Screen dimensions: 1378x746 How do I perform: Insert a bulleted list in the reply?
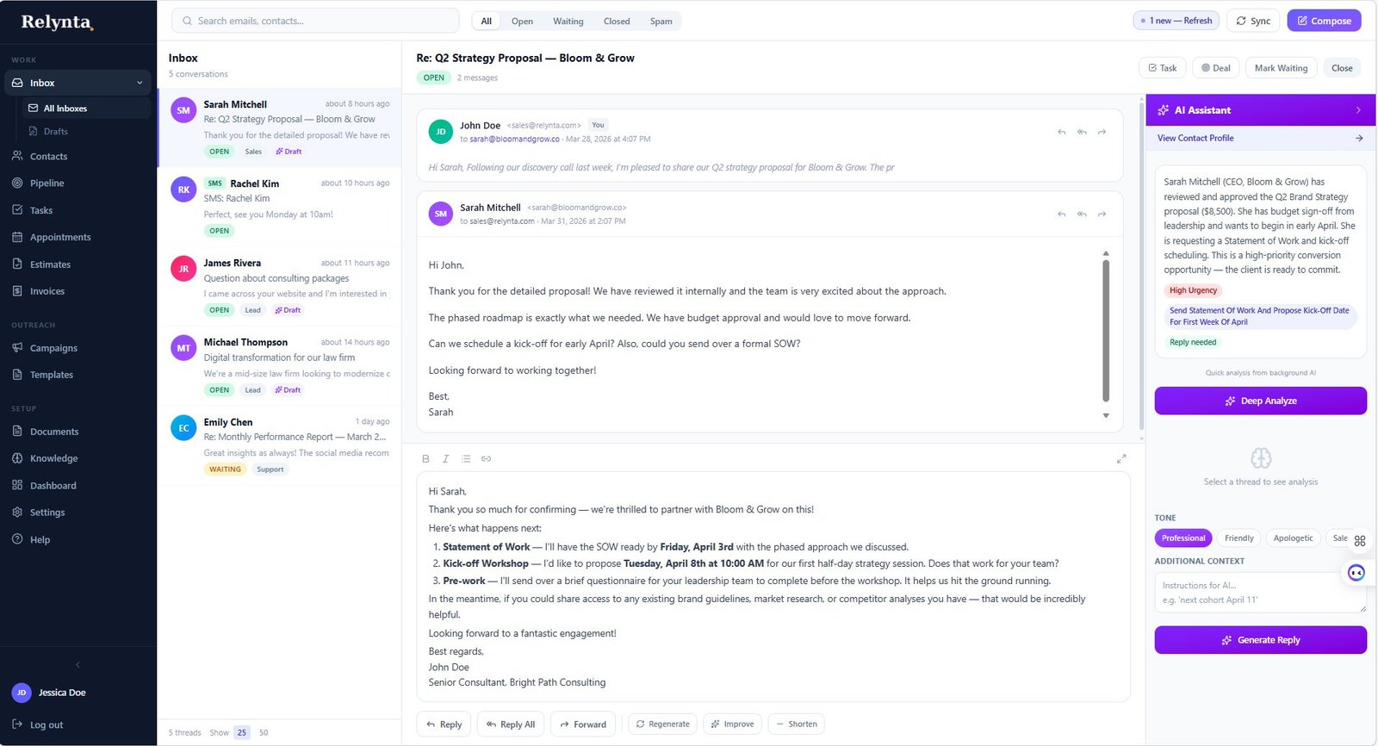click(466, 459)
